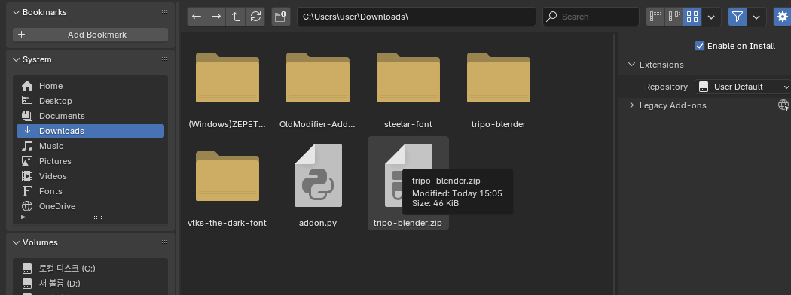The width and height of the screenshot is (791, 295).
Task: Click the file path input field
Action: click(x=416, y=17)
